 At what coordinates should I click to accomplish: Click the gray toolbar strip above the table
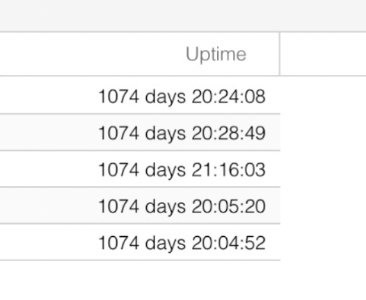tap(183, 15)
